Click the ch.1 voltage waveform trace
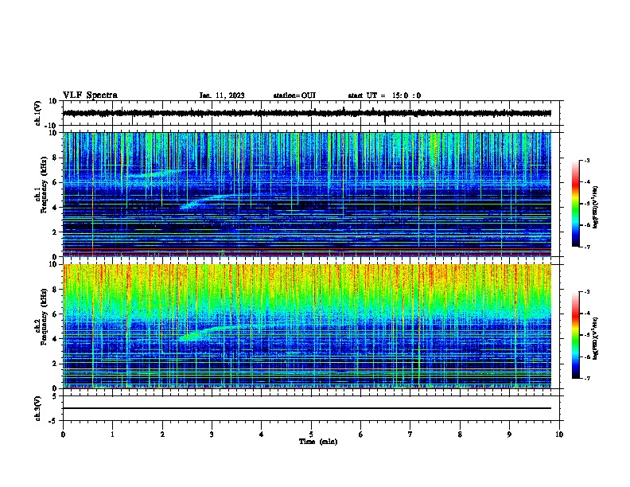This screenshot has width=630, height=487. [307, 113]
